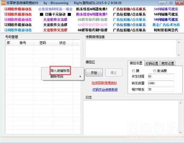Viewport: 184px width, 143px height.
Task: Open the black QQ群等级代刷5级群 link
Action: tap(93, 30)
